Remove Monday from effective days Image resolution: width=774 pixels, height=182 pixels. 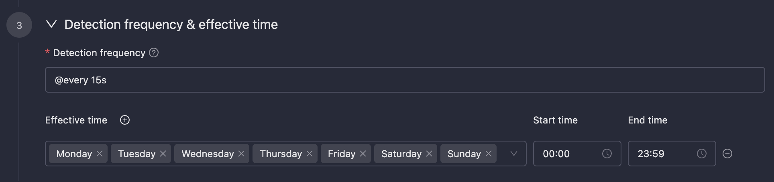[x=100, y=154]
